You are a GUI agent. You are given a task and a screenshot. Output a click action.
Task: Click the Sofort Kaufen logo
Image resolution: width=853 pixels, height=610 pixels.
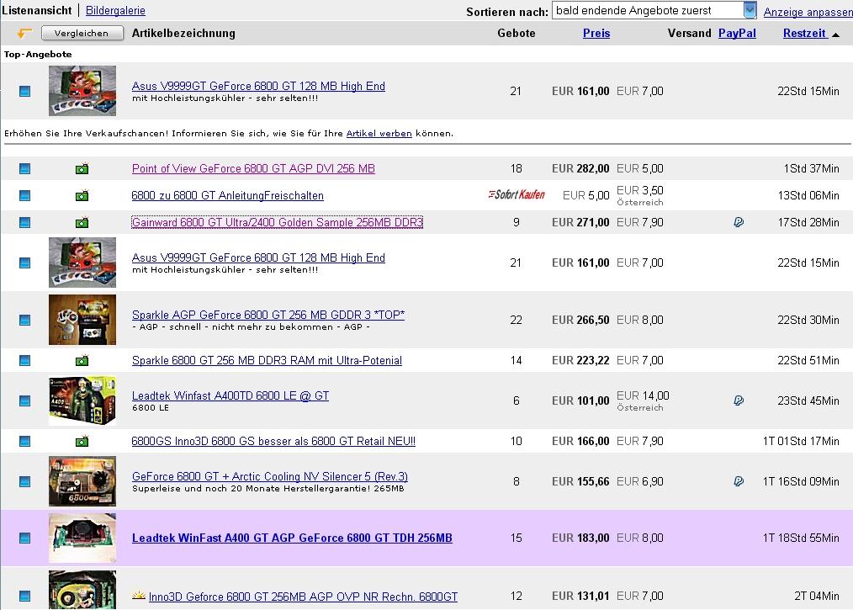[x=516, y=195]
